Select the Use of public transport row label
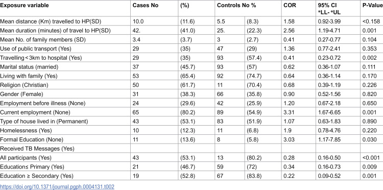 [36, 49]
